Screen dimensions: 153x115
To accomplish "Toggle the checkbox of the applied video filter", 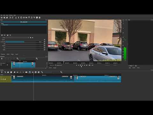I will (2, 25).
